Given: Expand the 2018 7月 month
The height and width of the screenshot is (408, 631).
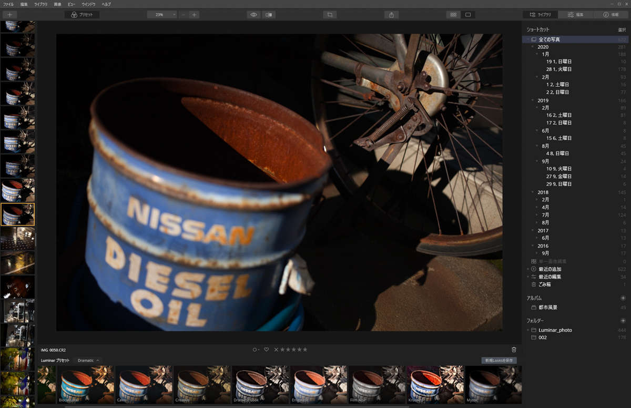Looking at the screenshot, I should coord(537,215).
